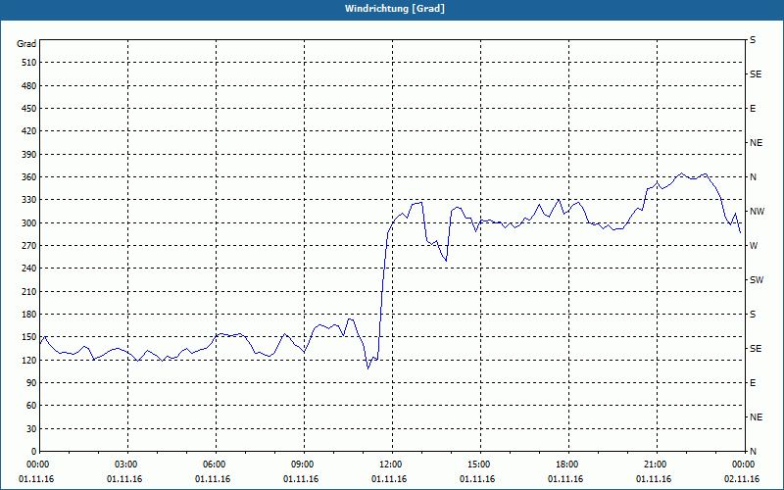Image resolution: width=784 pixels, height=490 pixels.
Task: Pick the 210 y-axis tick label
Action: pos(29,291)
